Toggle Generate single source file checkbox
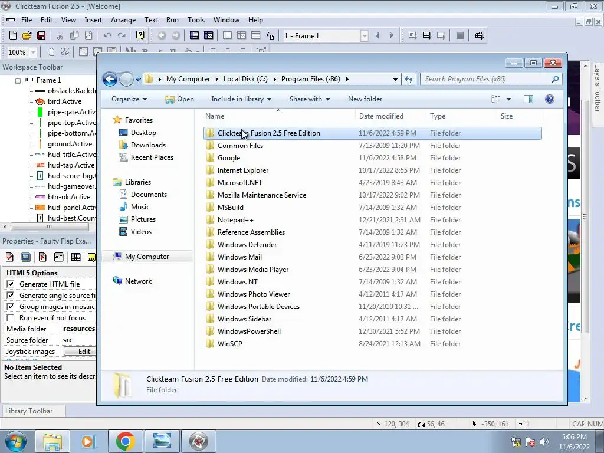604x453 pixels. 11,295
